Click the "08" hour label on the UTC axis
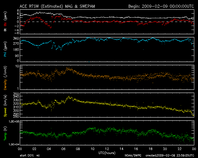The width and height of the screenshot is (198, 158). point(78,149)
